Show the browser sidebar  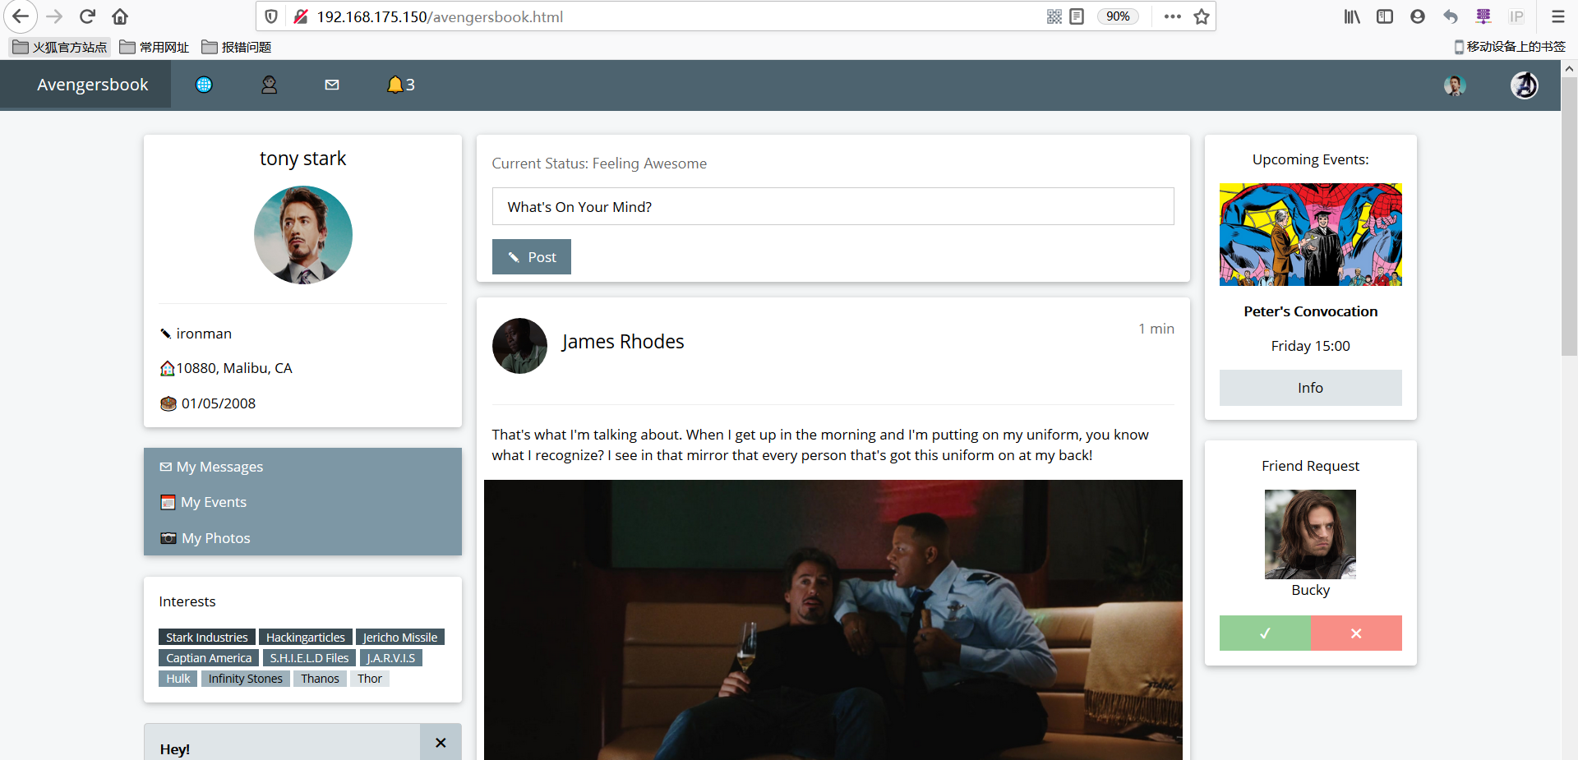coord(1385,16)
